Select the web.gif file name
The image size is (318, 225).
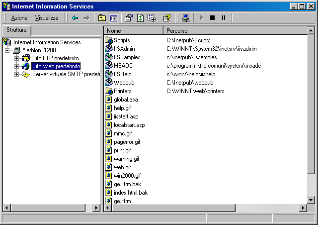122,167
